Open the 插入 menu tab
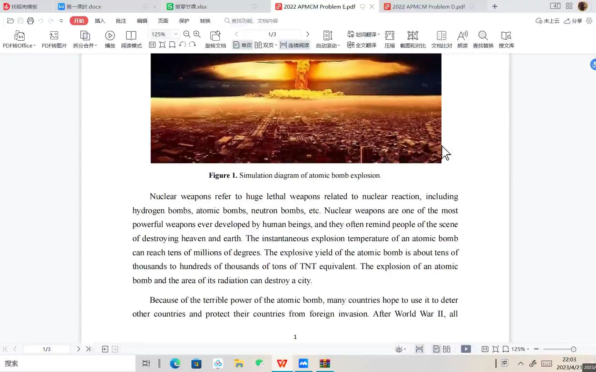596x372 pixels. (100, 21)
